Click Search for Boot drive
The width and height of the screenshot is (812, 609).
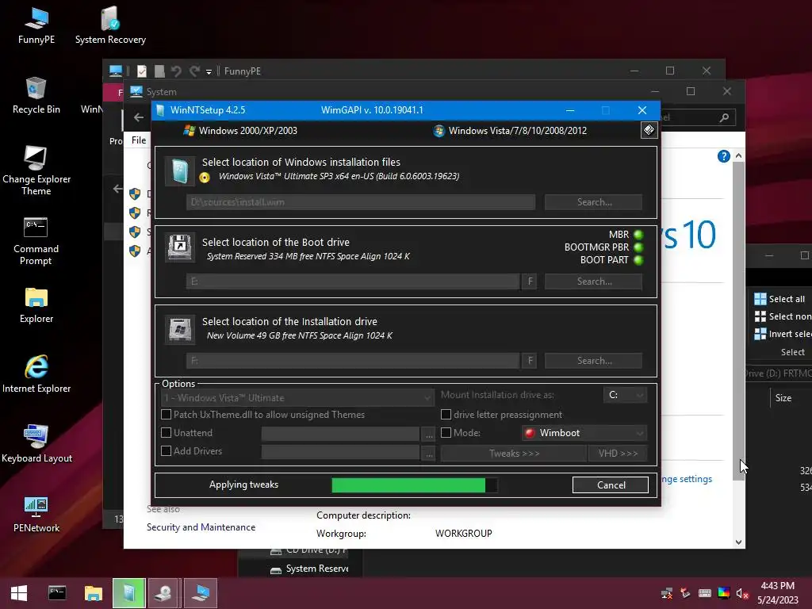pyautogui.click(x=593, y=282)
